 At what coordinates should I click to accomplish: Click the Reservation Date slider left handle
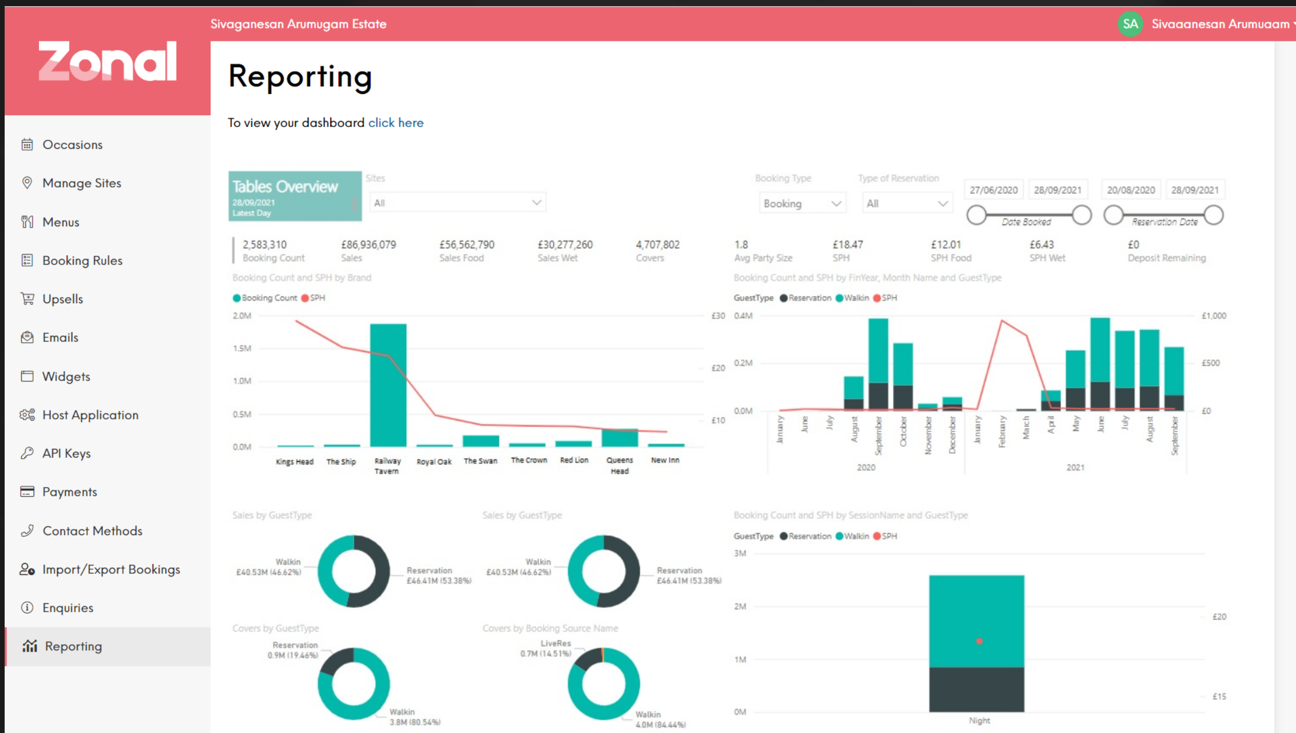point(1114,215)
